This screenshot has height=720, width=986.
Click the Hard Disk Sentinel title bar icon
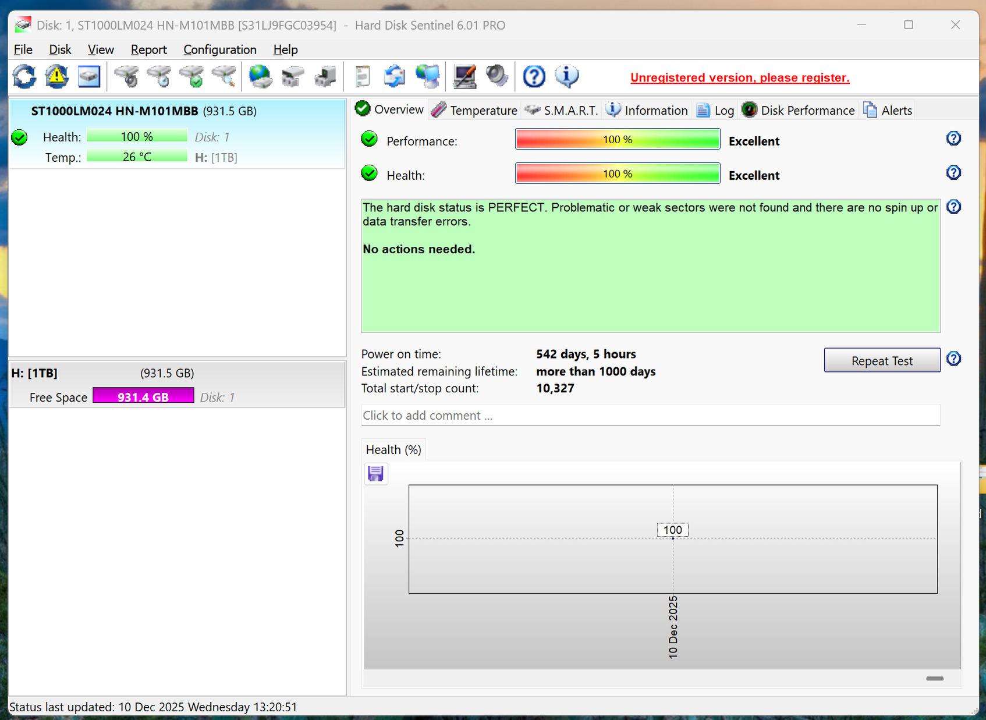coord(23,25)
